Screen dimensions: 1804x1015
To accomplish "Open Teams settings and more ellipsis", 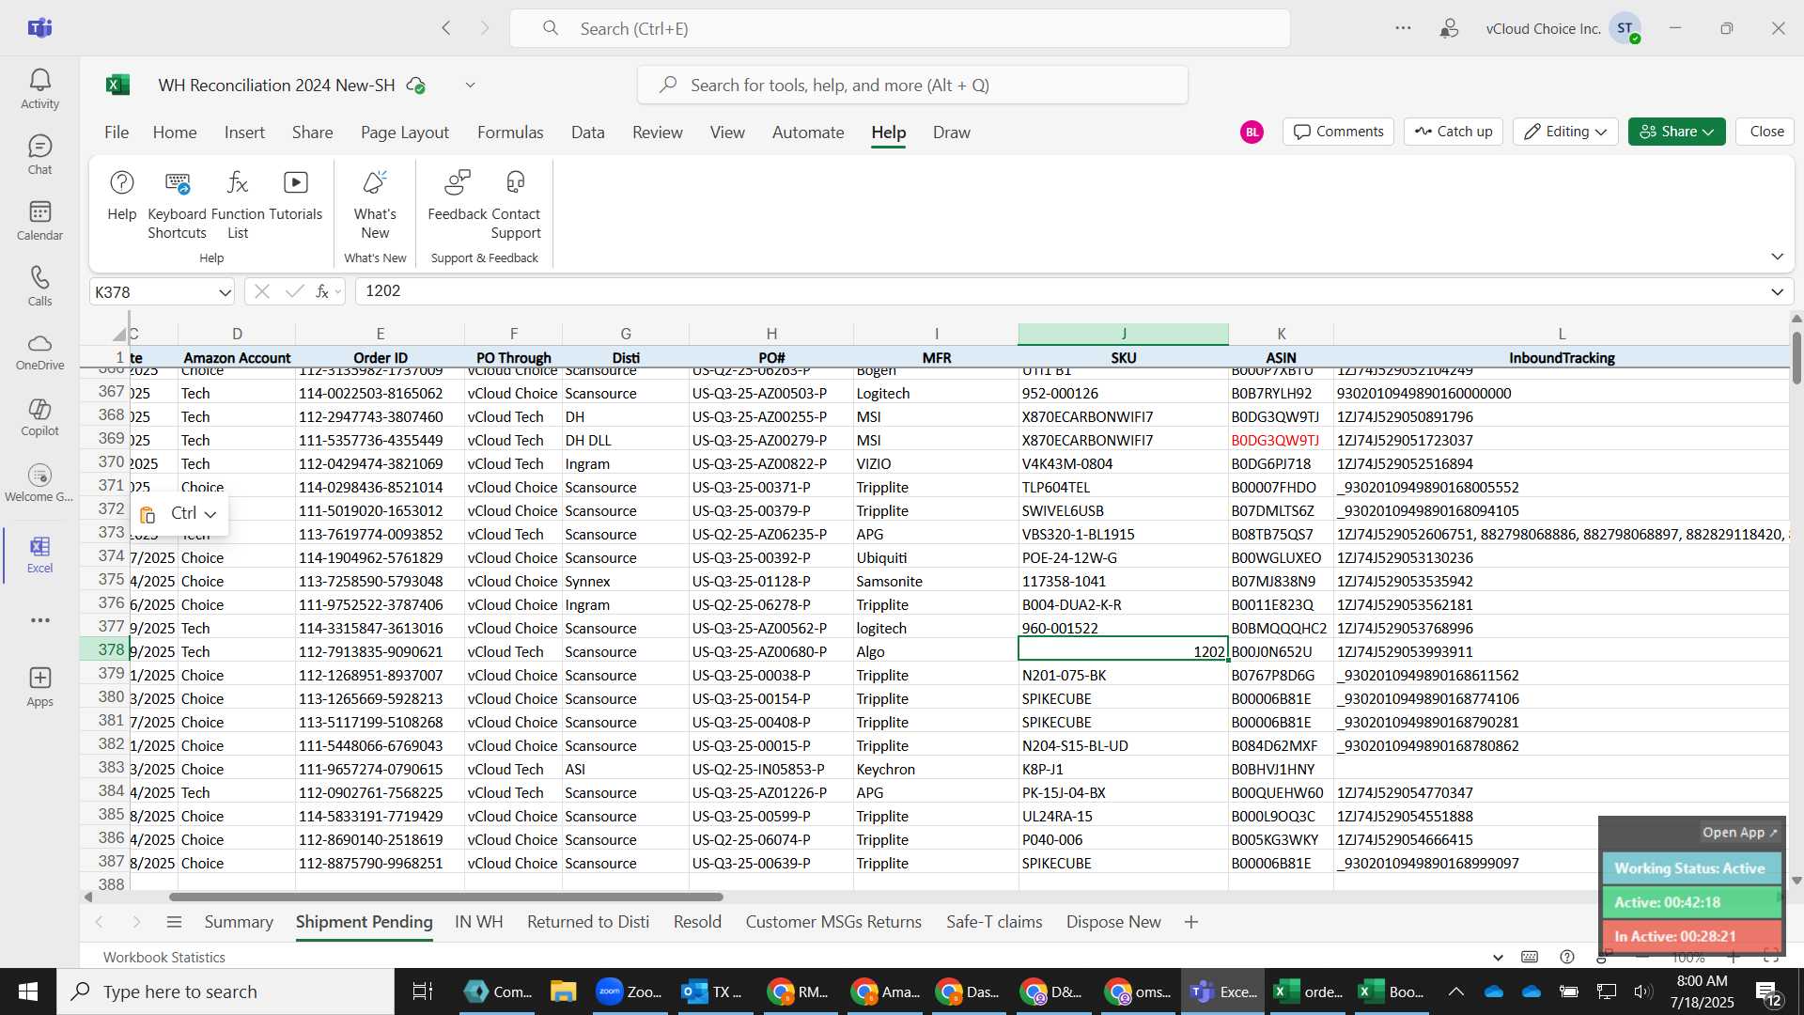I will [x=1403, y=28].
